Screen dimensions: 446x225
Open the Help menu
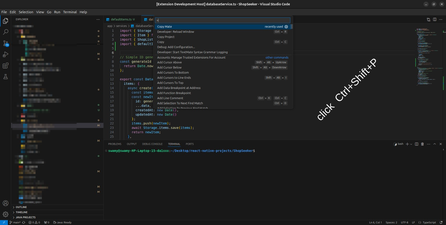click(x=83, y=12)
